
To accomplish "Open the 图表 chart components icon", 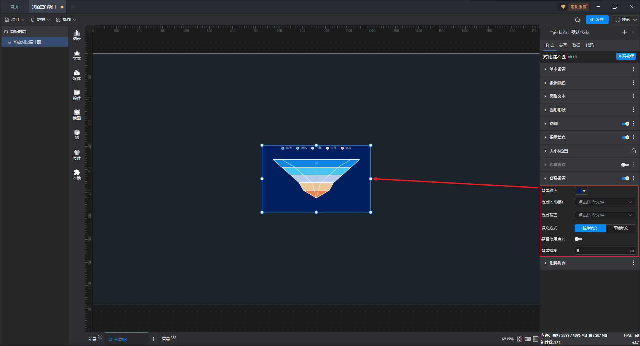I will (x=77, y=35).
